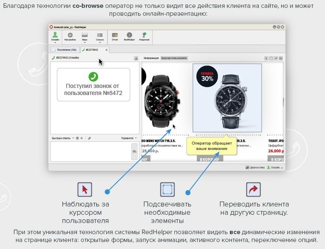
Task: Close the #82374942 tab
Action: [107, 50]
